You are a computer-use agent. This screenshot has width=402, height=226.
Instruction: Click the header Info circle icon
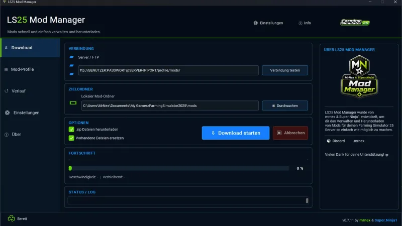pos(300,23)
